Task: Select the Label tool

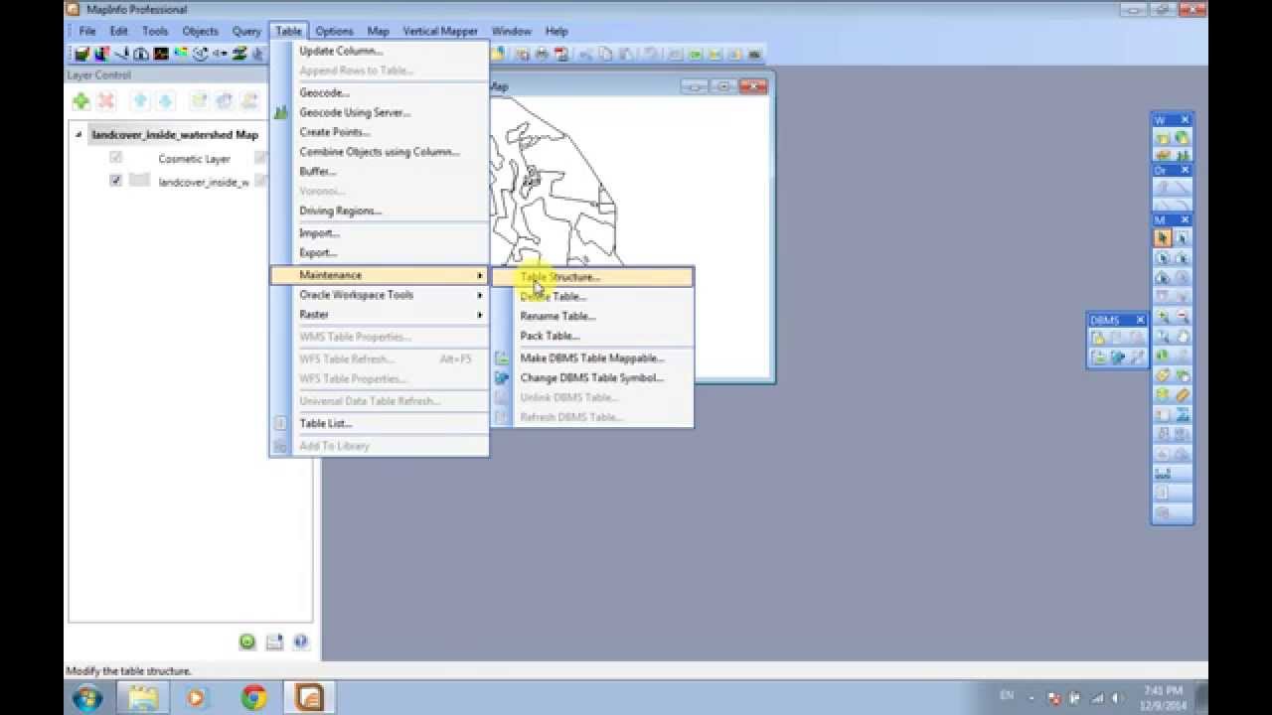Action: pos(1163,375)
